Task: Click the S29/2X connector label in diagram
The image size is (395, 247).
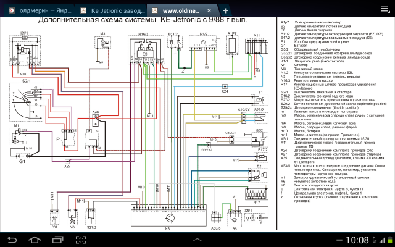Action: (244, 110)
